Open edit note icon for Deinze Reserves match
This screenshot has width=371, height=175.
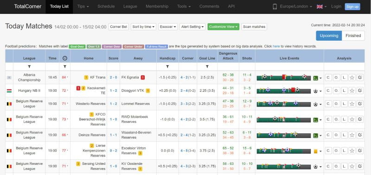[x=360, y=135]
